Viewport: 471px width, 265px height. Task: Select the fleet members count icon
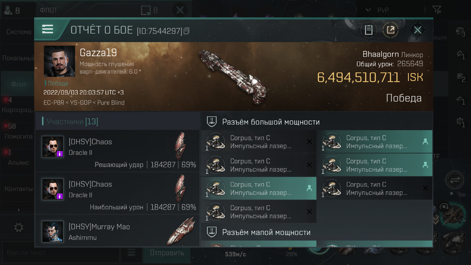[x=12, y=10]
